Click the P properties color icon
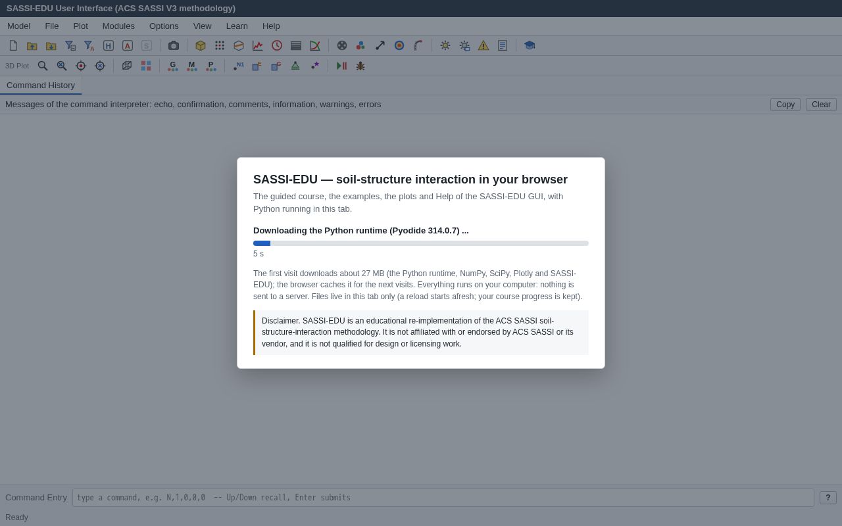 click(211, 66)
